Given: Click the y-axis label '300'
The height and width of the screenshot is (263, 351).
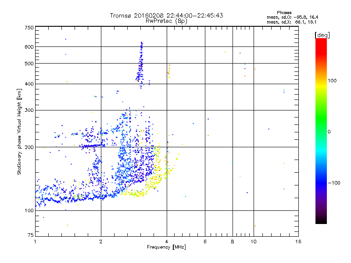Looking at the screenshot, I should [x=29, y=110].
